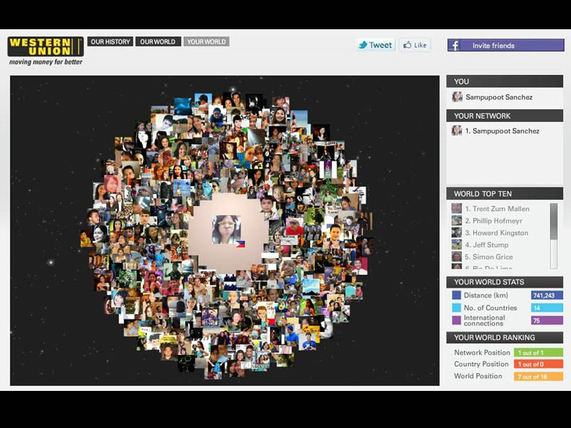Viewport: 571px width, 428px height.
Task: Click Trent Zum Mallen's avatar in Top Ten
Action: (457, 209)
